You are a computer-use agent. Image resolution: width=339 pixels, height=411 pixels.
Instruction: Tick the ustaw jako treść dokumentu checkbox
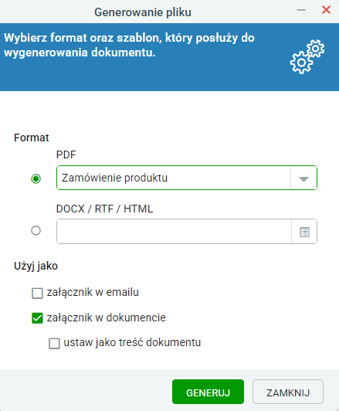[54, 343]
